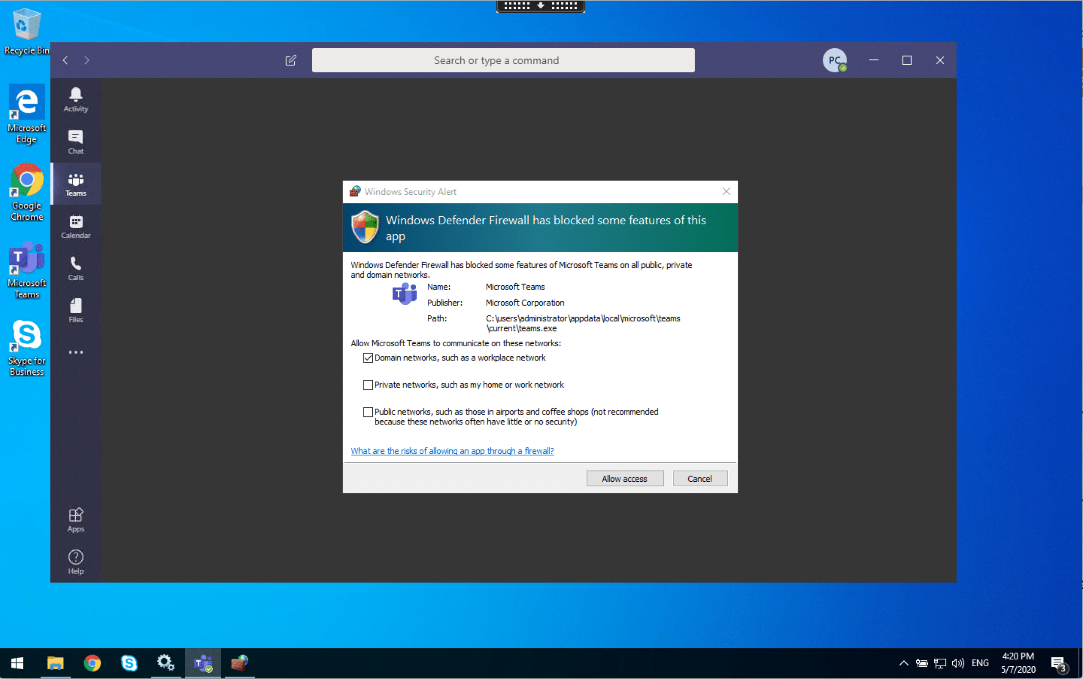
Task: Open the Windows Start menu
Action: (17, 663)
